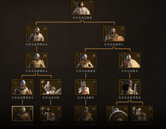Click the weapon icon on 巴旦尼亚掠袭者 card

(78, 55)
